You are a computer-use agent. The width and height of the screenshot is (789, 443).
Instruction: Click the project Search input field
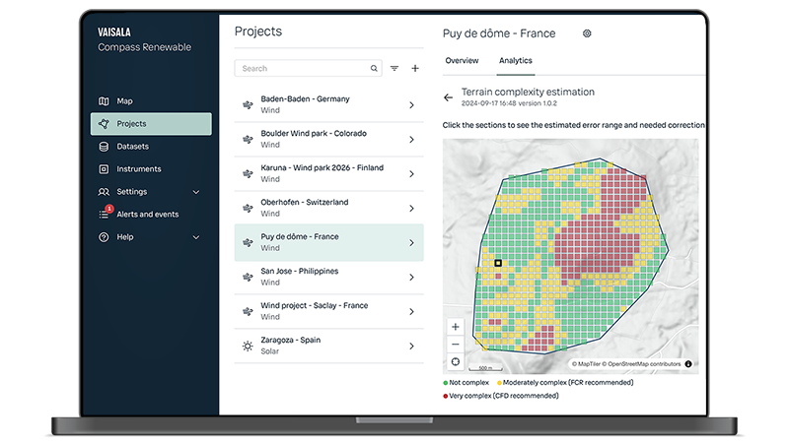(304, 69)
